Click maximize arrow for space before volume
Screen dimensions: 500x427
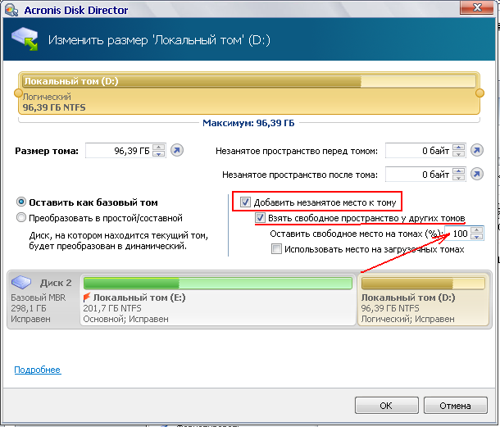(x=477, y=150)
